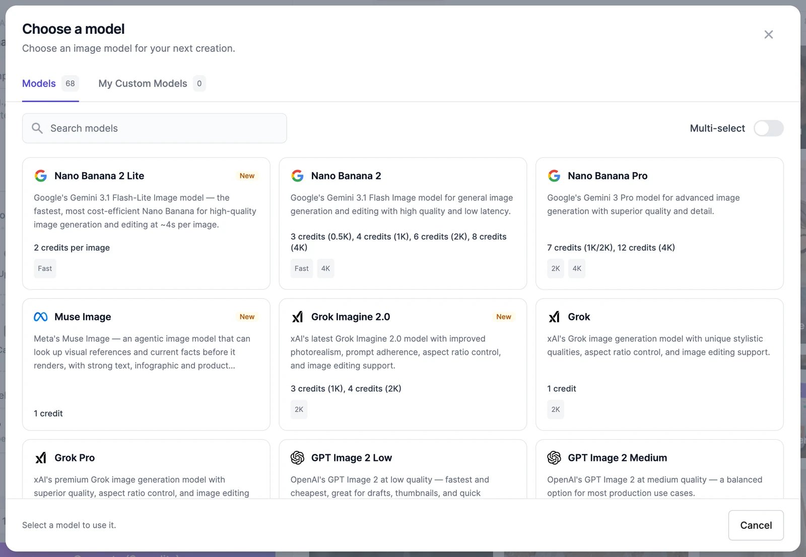Click the Meta logo on Muse Image
This screenshot has width=806, height=557.
[x=41, y=316]
